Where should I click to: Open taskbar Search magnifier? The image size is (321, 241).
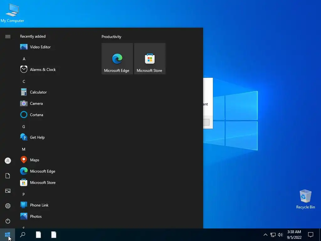(23, 235)
